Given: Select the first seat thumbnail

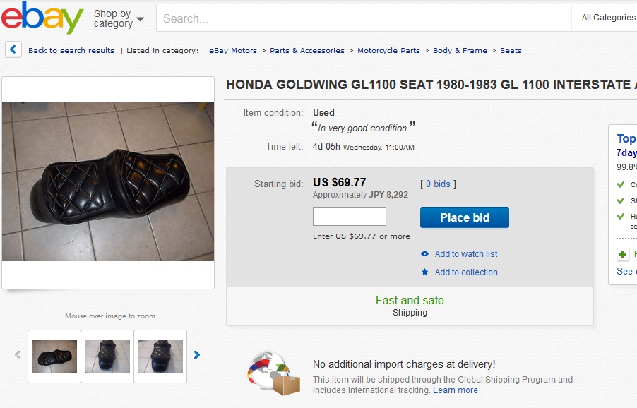Looking at the screenshot, I should pyautogui.click(x=54, y=356).
